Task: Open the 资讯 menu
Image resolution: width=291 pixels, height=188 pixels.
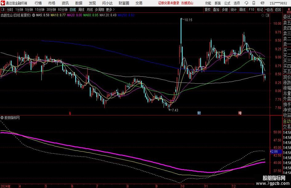Action: point(65,3)
